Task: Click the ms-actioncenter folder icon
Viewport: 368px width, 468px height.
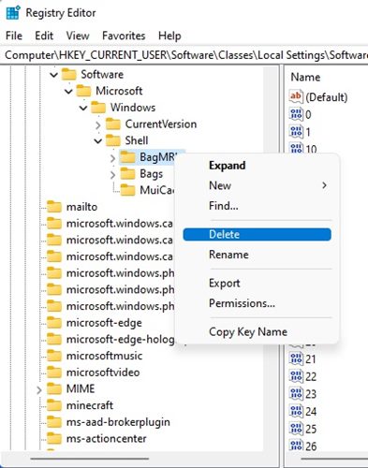Action: point(54,438)
